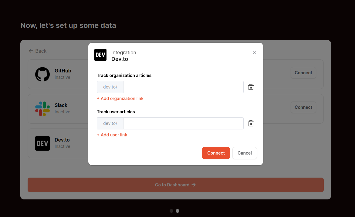Screen dimensions: 355x217
Task: Click the 'Now, let's set up some data' heading
Action: coord(68,25)
